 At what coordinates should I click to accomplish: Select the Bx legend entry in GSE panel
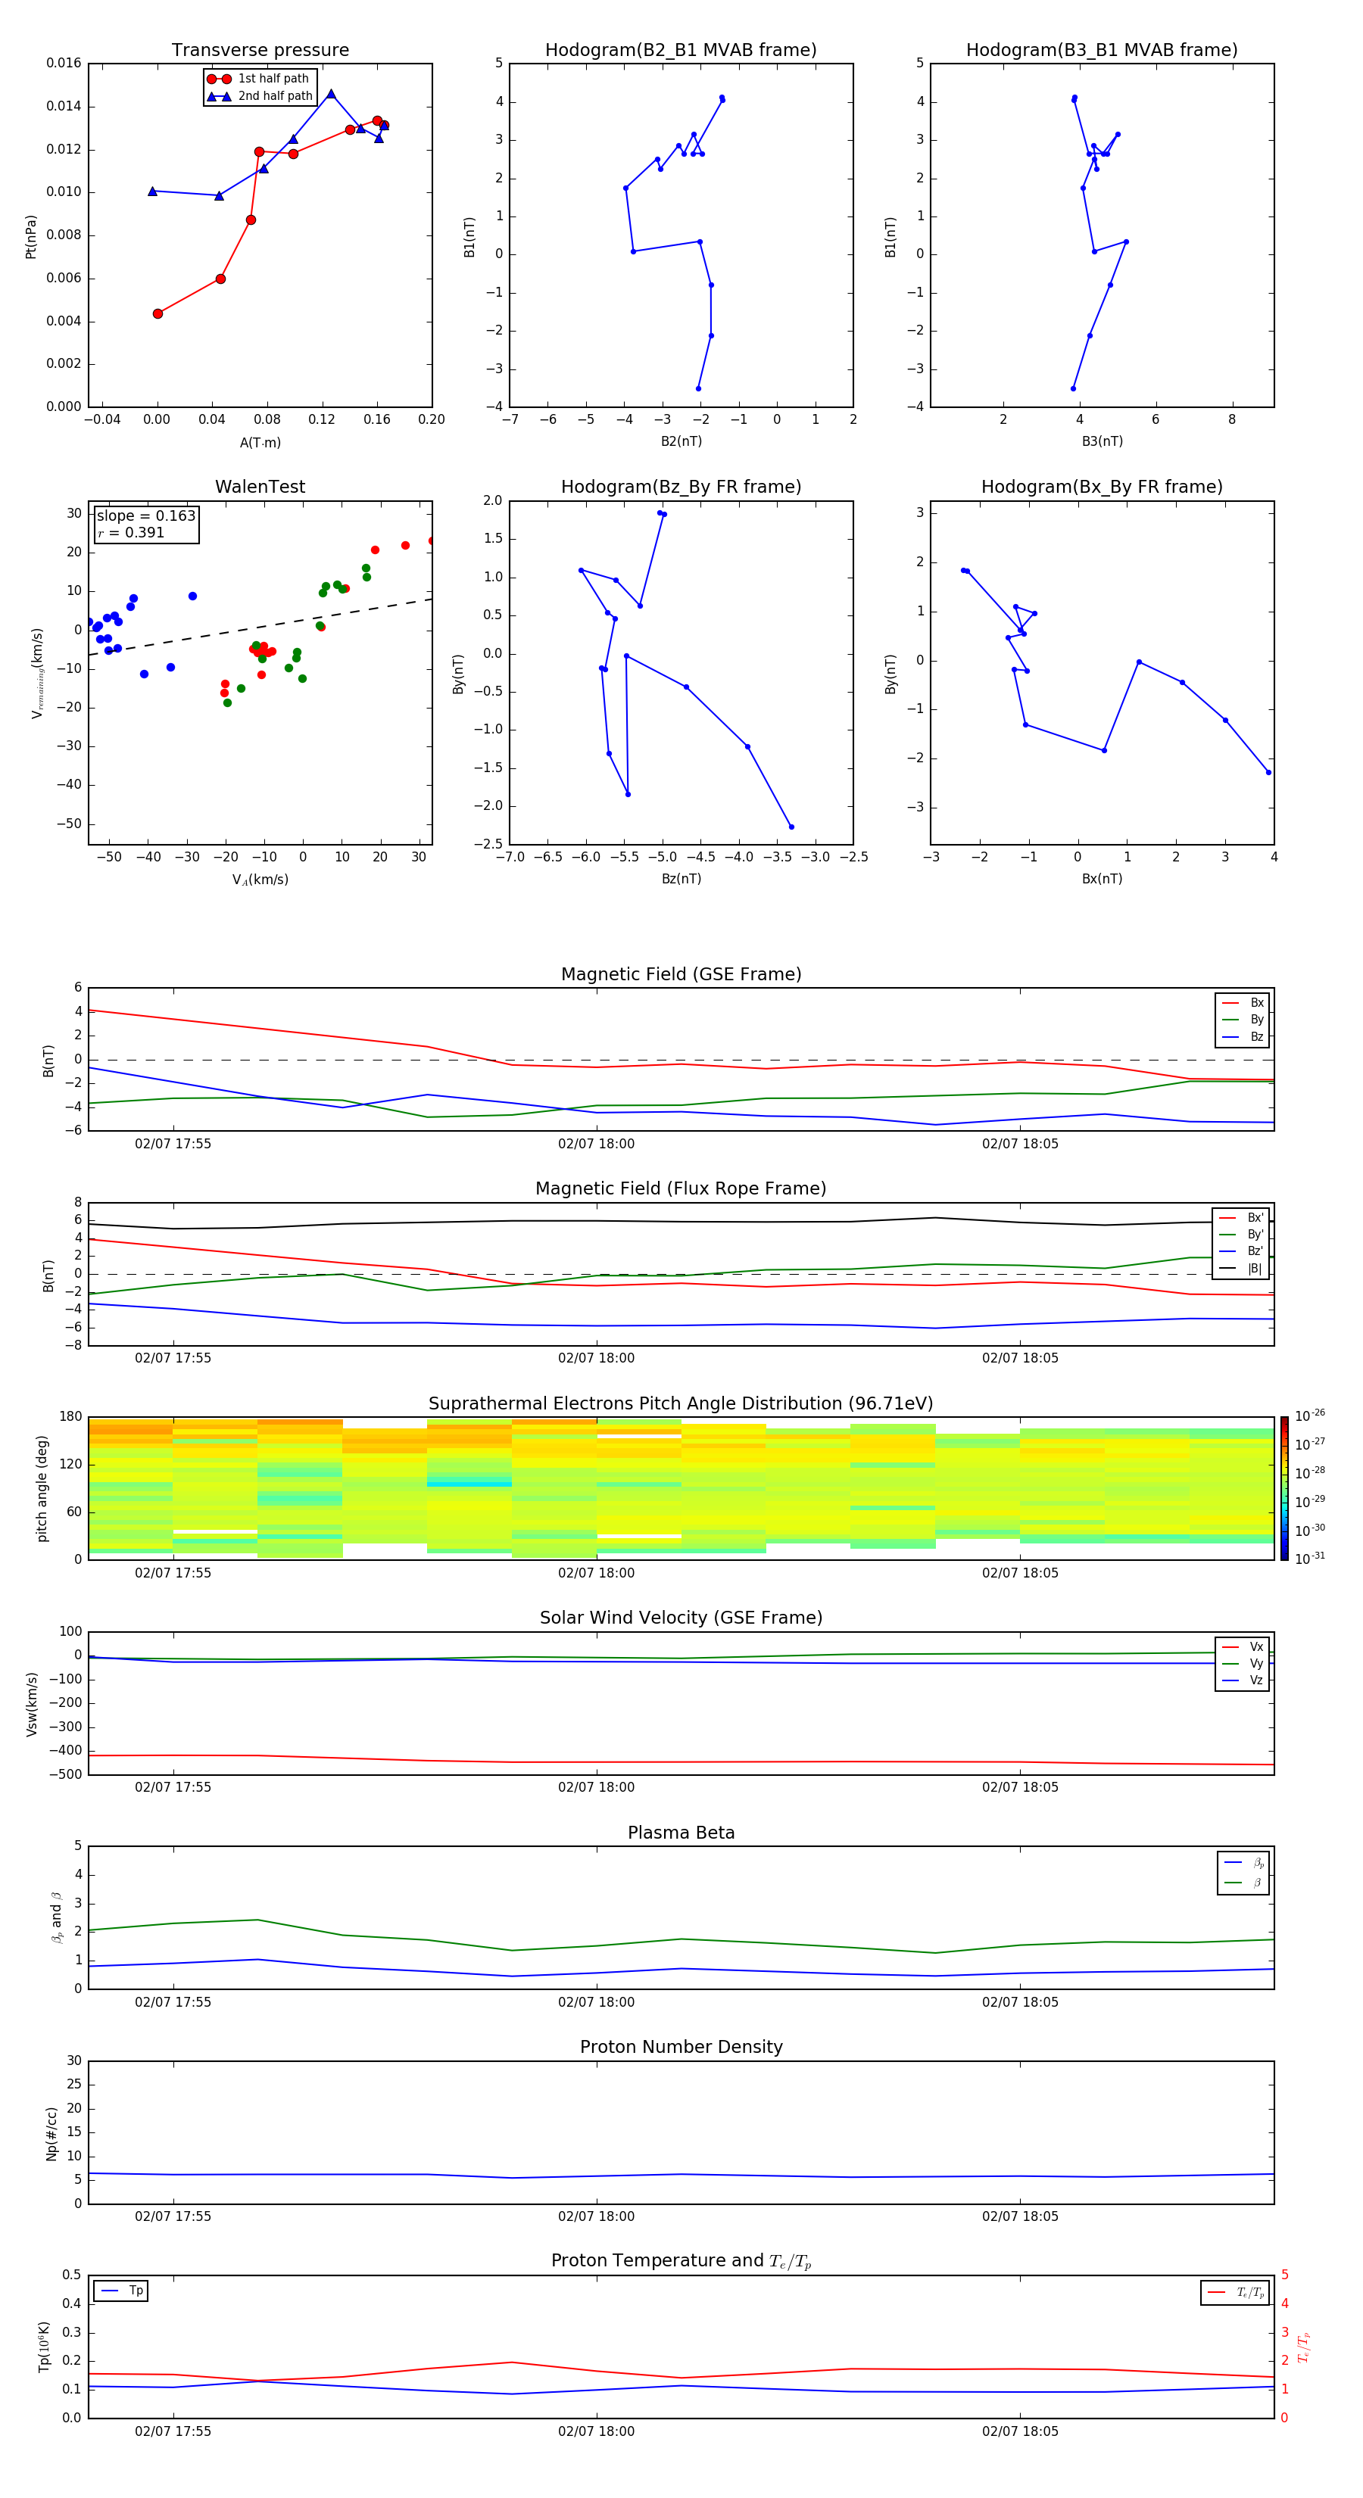pos(1243,1003)
